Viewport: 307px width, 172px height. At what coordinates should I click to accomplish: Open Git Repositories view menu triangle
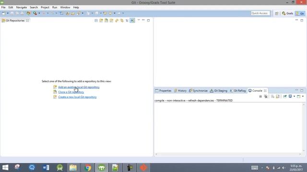tap(139, 20)
